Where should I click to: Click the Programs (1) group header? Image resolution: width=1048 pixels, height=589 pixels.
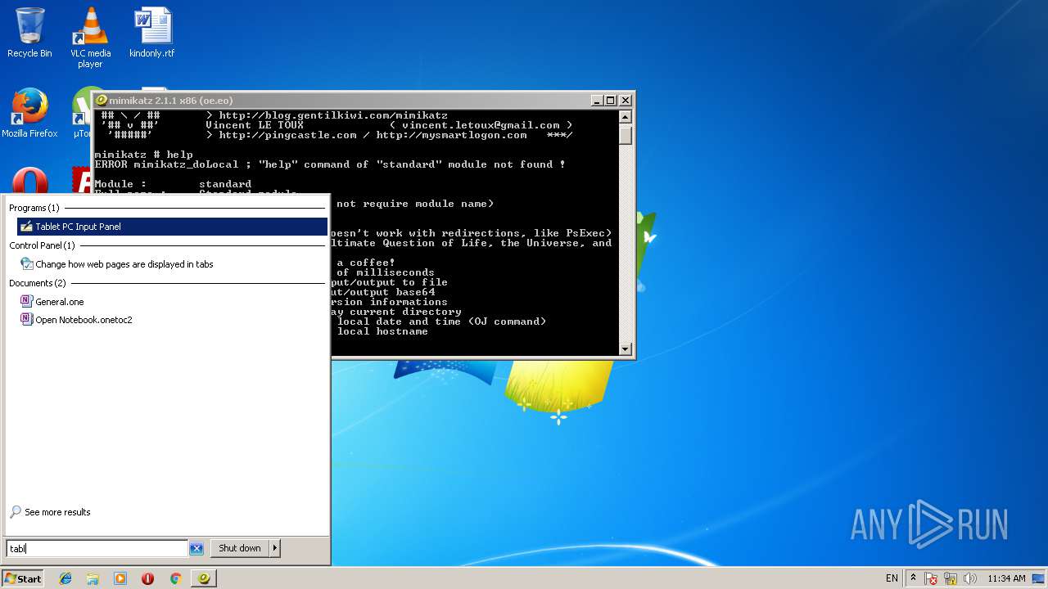[34, 208]
